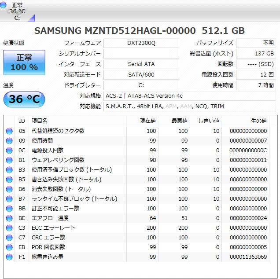Click the empty serial number field

(x=141, y=54)
